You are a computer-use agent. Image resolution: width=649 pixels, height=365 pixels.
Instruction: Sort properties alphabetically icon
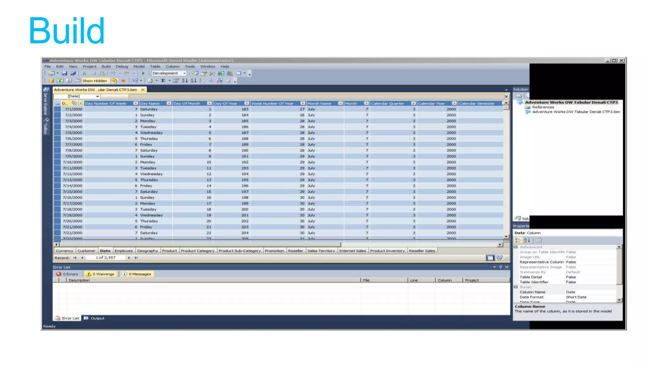527,240
